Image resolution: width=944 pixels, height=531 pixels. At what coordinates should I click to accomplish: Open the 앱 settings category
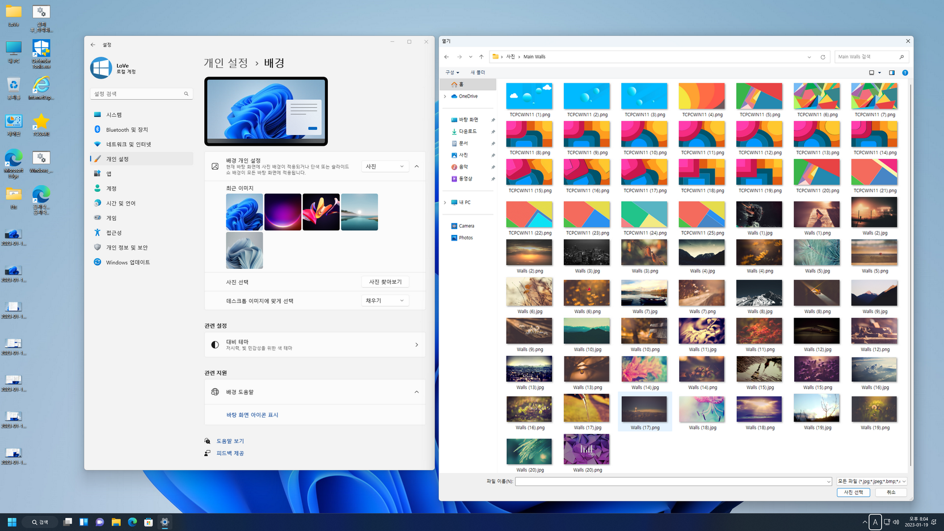coord(141,174)
